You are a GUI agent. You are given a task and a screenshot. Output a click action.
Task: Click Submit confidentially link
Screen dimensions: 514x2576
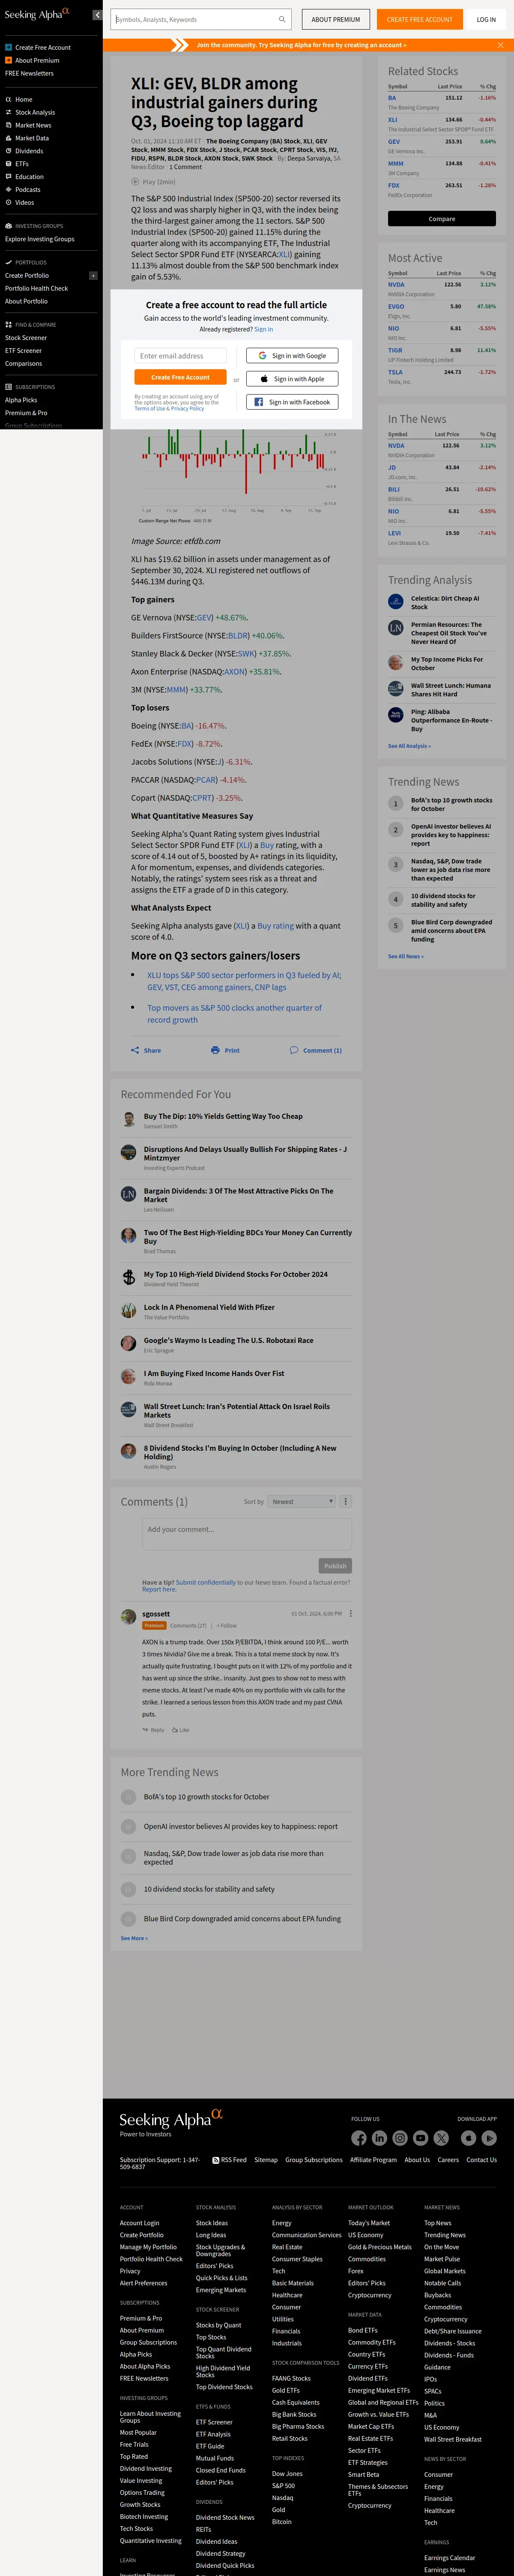[x=206, y=1582]
